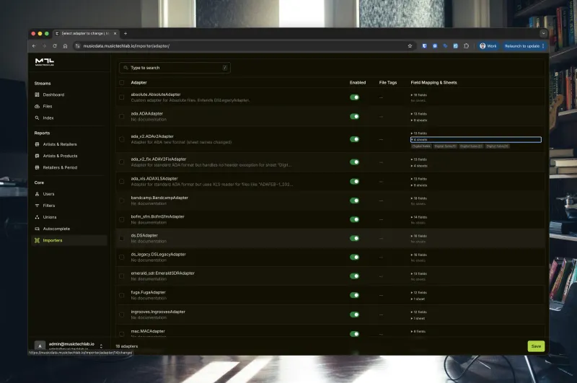Click the Filters funnel icon
The height and width of the screenshot is (383, 577).
[x=38, y=206]
